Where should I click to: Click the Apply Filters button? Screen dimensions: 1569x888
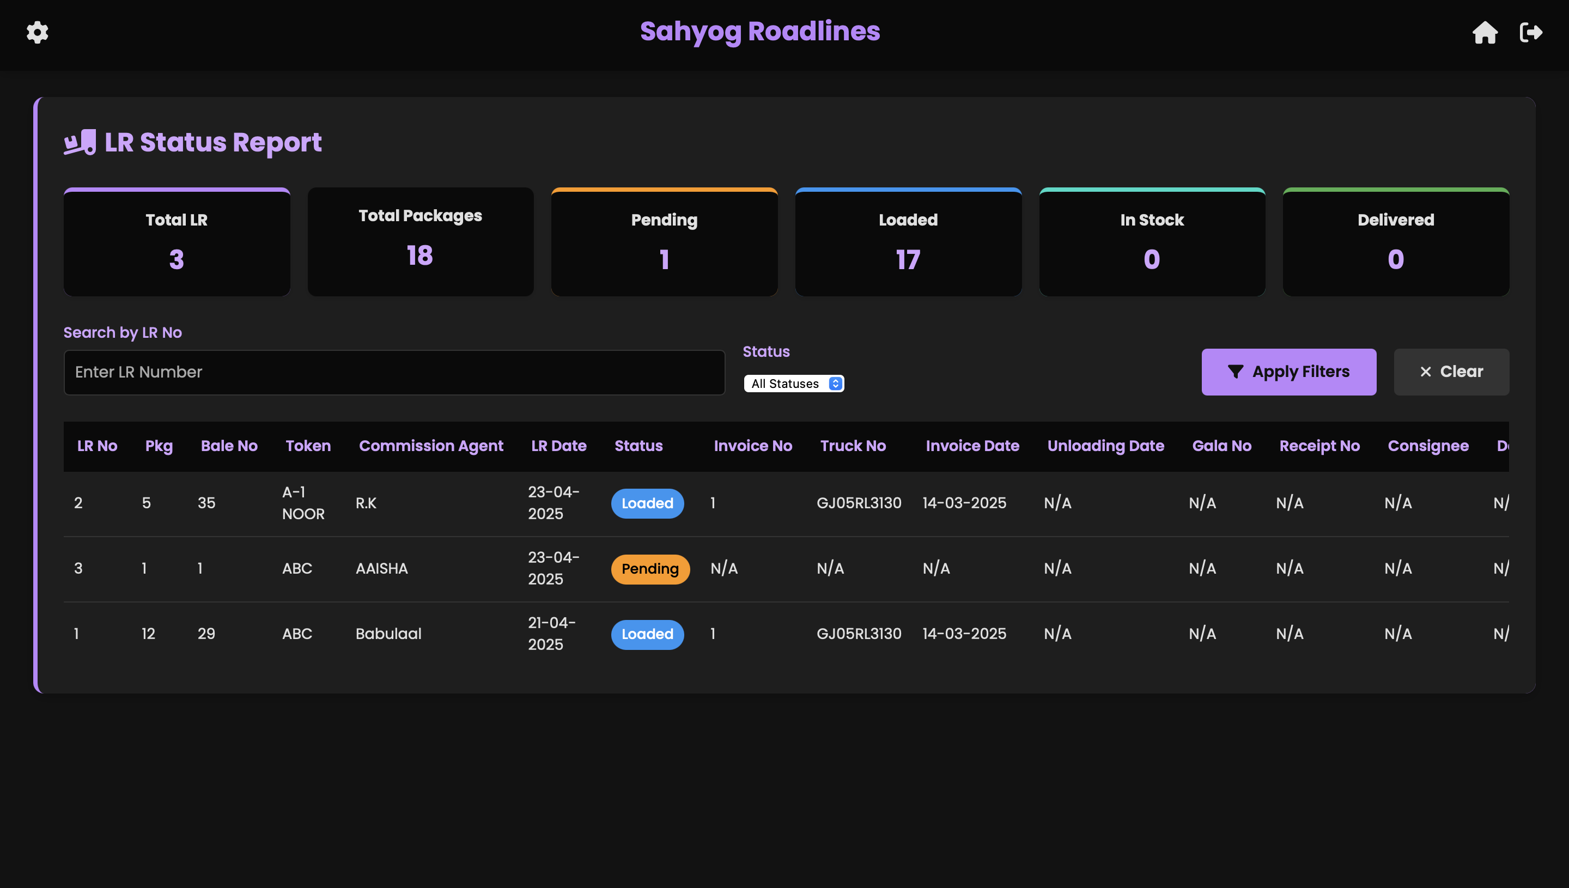coord(1288,372)
